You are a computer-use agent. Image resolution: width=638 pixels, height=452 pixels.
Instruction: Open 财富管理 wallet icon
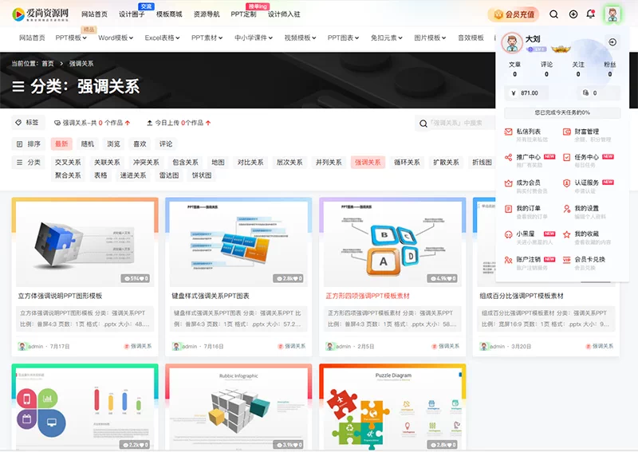(x=566, y=132)
